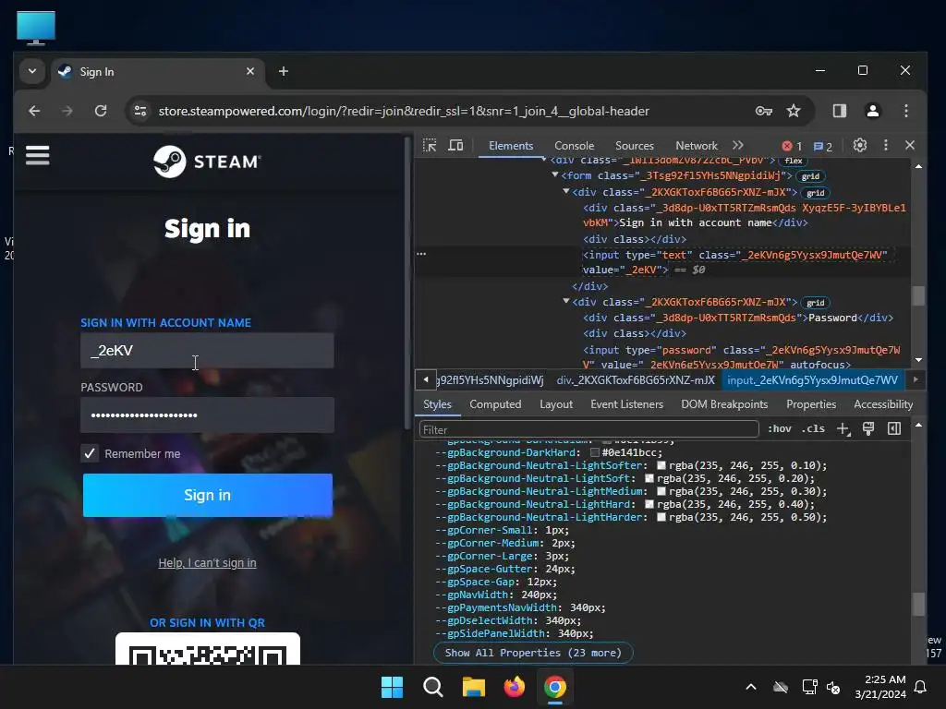
Task: Open Windows taskbar search
Action: pos(432,687)
